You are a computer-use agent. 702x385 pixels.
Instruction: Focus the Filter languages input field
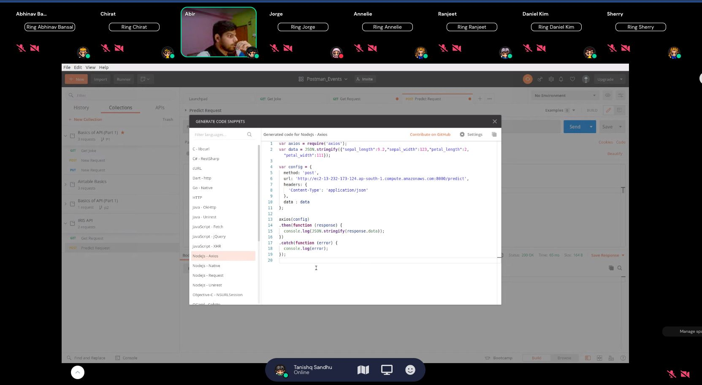(220, 135)
